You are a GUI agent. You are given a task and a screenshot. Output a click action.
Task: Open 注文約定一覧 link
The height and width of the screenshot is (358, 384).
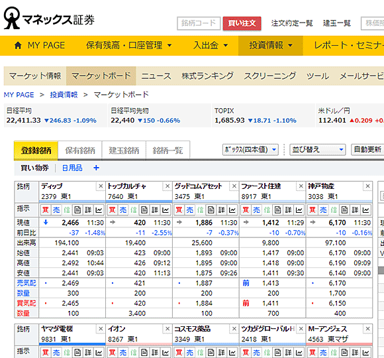292,23
